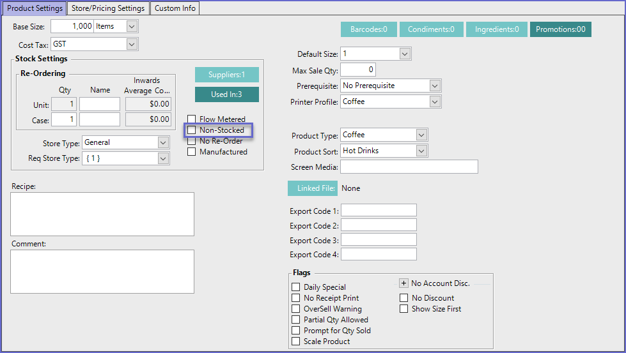Show the Used In:3 list
626x353 pixels.
(x=226, y=94)
